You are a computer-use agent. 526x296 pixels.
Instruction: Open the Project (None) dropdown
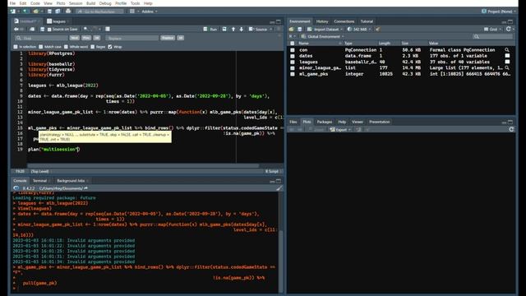tap(499, 12)
